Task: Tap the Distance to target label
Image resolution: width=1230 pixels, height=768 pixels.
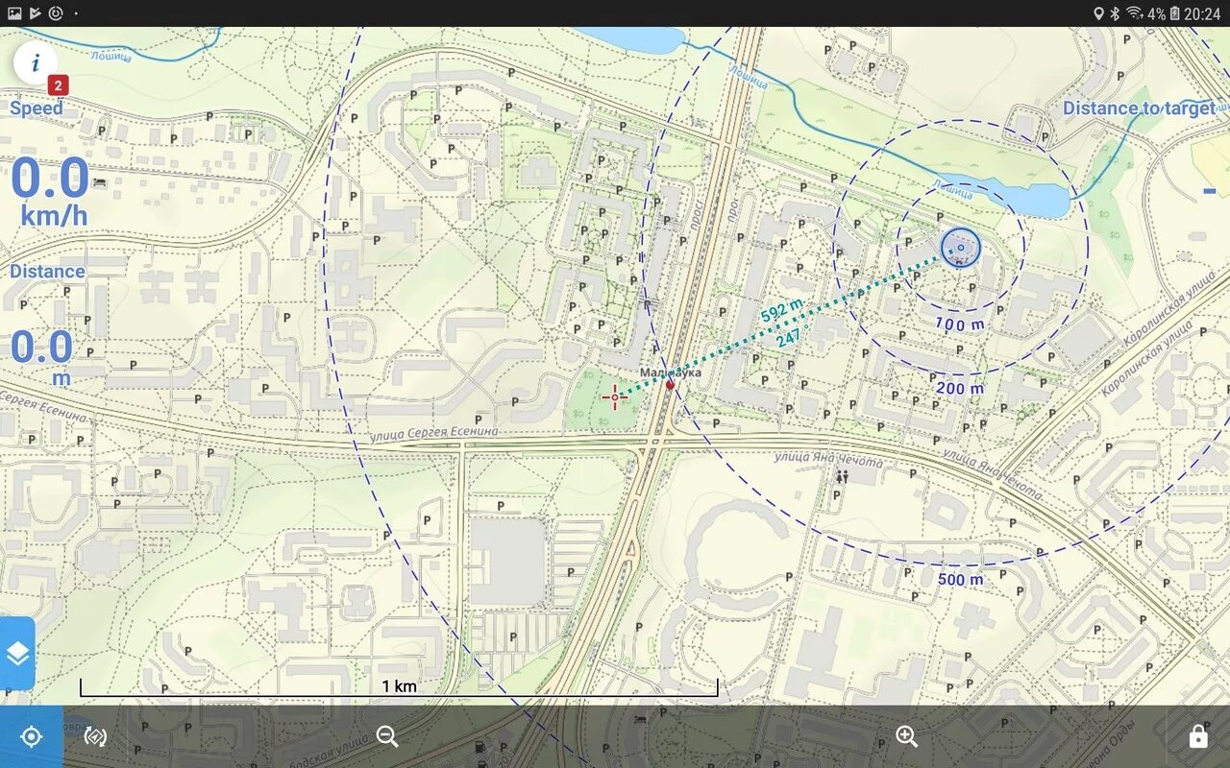Action: tap(1139, 108)
